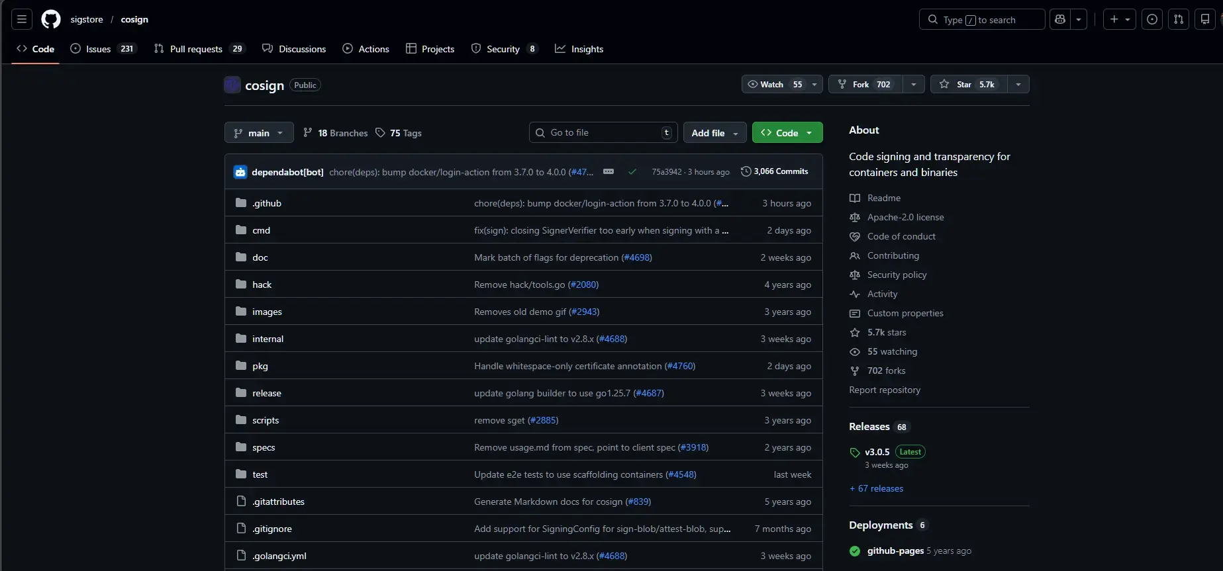This screenshot has width=1223, height=571.
Task: Open the Actions tab
Action: pos(366,48)
